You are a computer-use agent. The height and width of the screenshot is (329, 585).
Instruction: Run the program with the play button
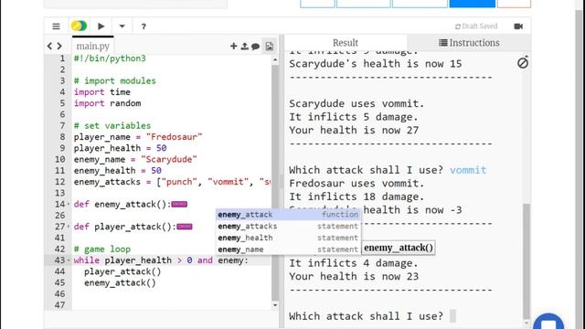pos(101,27)
